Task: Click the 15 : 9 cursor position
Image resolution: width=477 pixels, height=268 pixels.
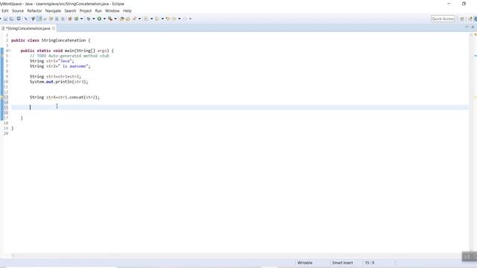Action: (x=370, y=263)
